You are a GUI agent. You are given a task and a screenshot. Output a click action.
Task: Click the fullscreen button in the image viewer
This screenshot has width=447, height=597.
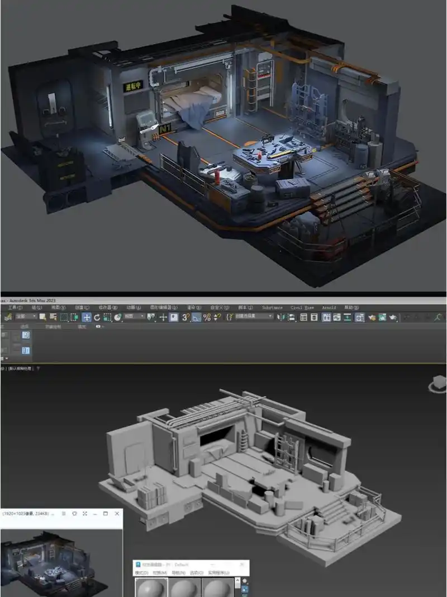[84, 514]
